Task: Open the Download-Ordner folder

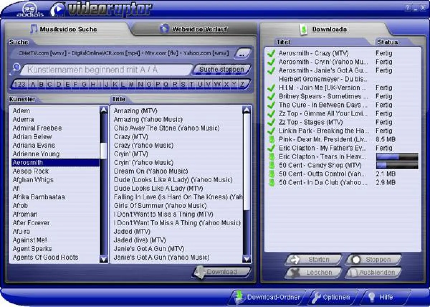Action: pyautogui.click(x=268, y=297)
